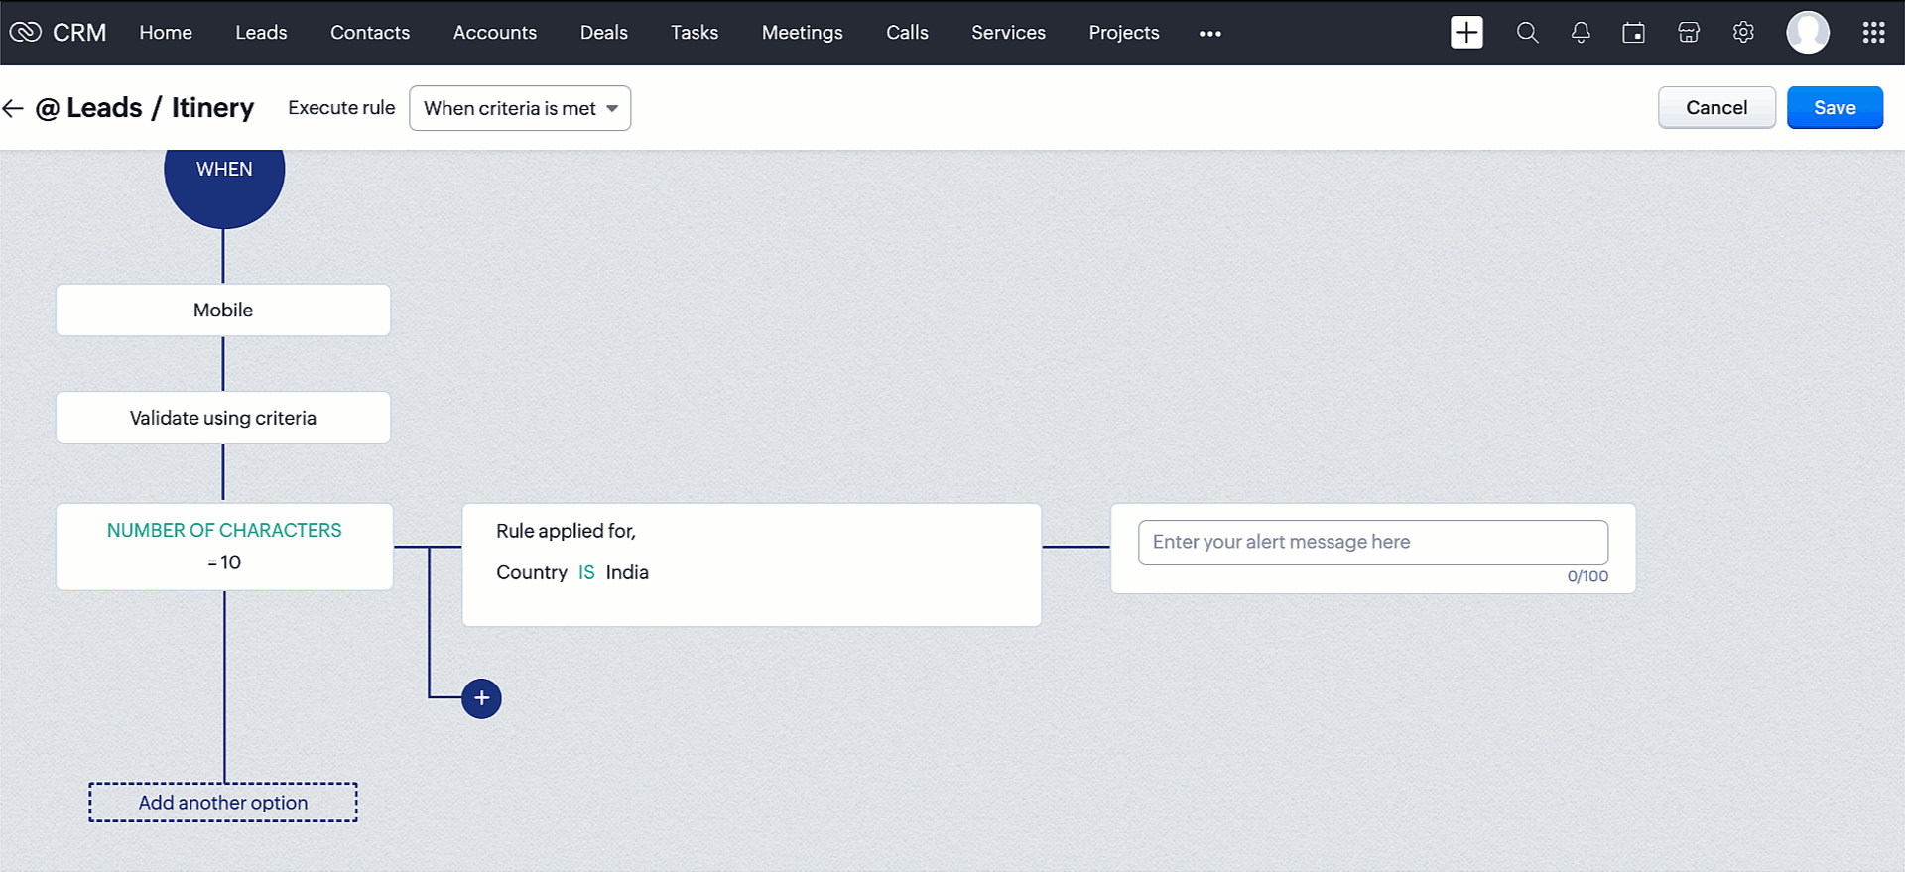Cancel the rule editing
This screenshot has width=1905, height=872.
(1715, 107)
